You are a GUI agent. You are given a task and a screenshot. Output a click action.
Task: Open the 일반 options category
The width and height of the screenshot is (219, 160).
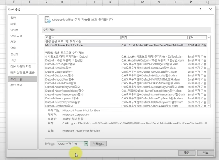(x=13, y=18)
